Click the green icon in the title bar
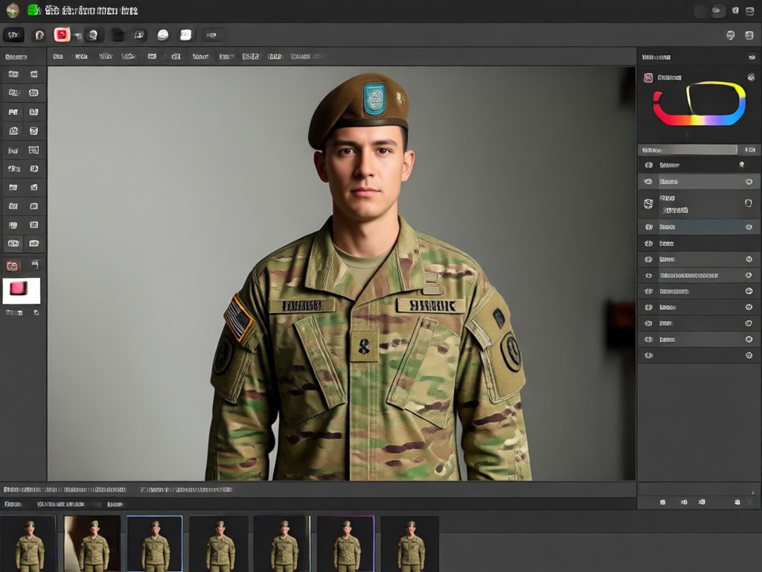Screen dimensions: 762x572 click(x=33, y=10)
